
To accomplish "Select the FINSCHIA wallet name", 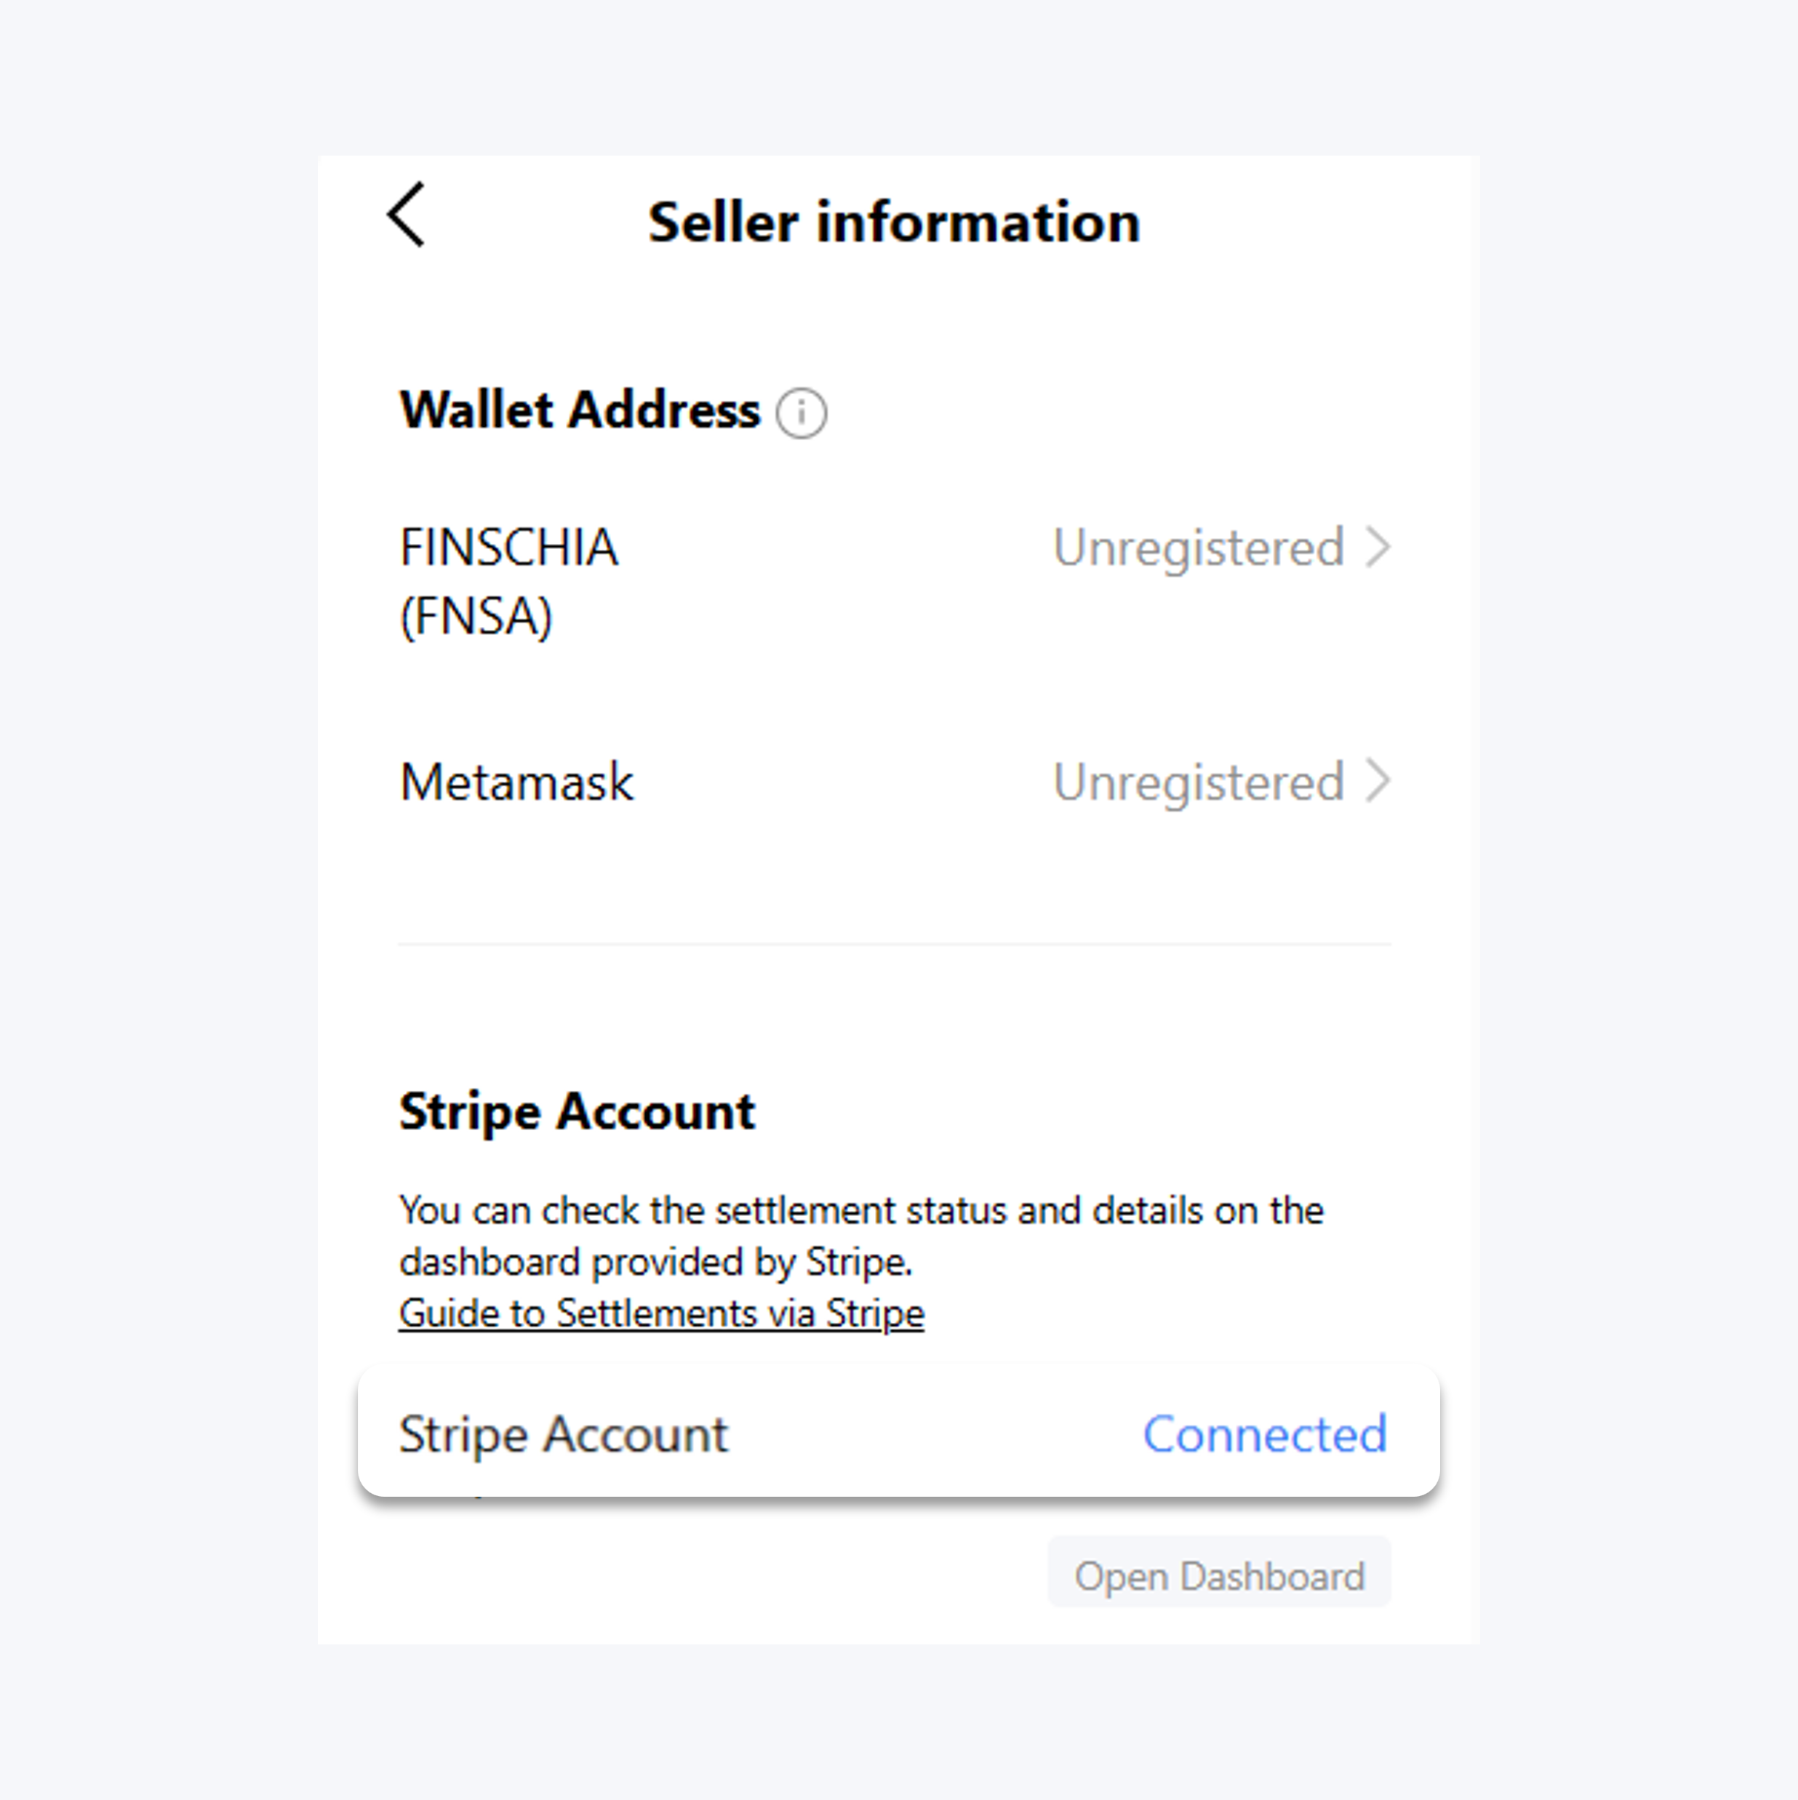I will (508, 547).
